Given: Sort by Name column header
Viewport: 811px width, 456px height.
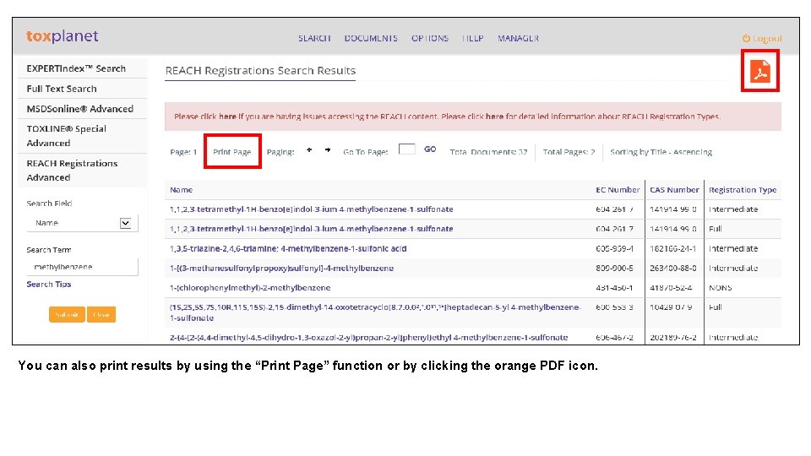Looking at the screenshot, I should (x=181, y=190).
